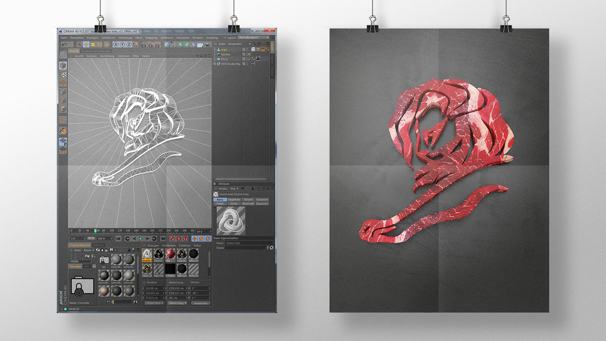Toggle position keyframe recording icon
The height and width of the screenshot is (341, 606).
[x=194, y=239]
